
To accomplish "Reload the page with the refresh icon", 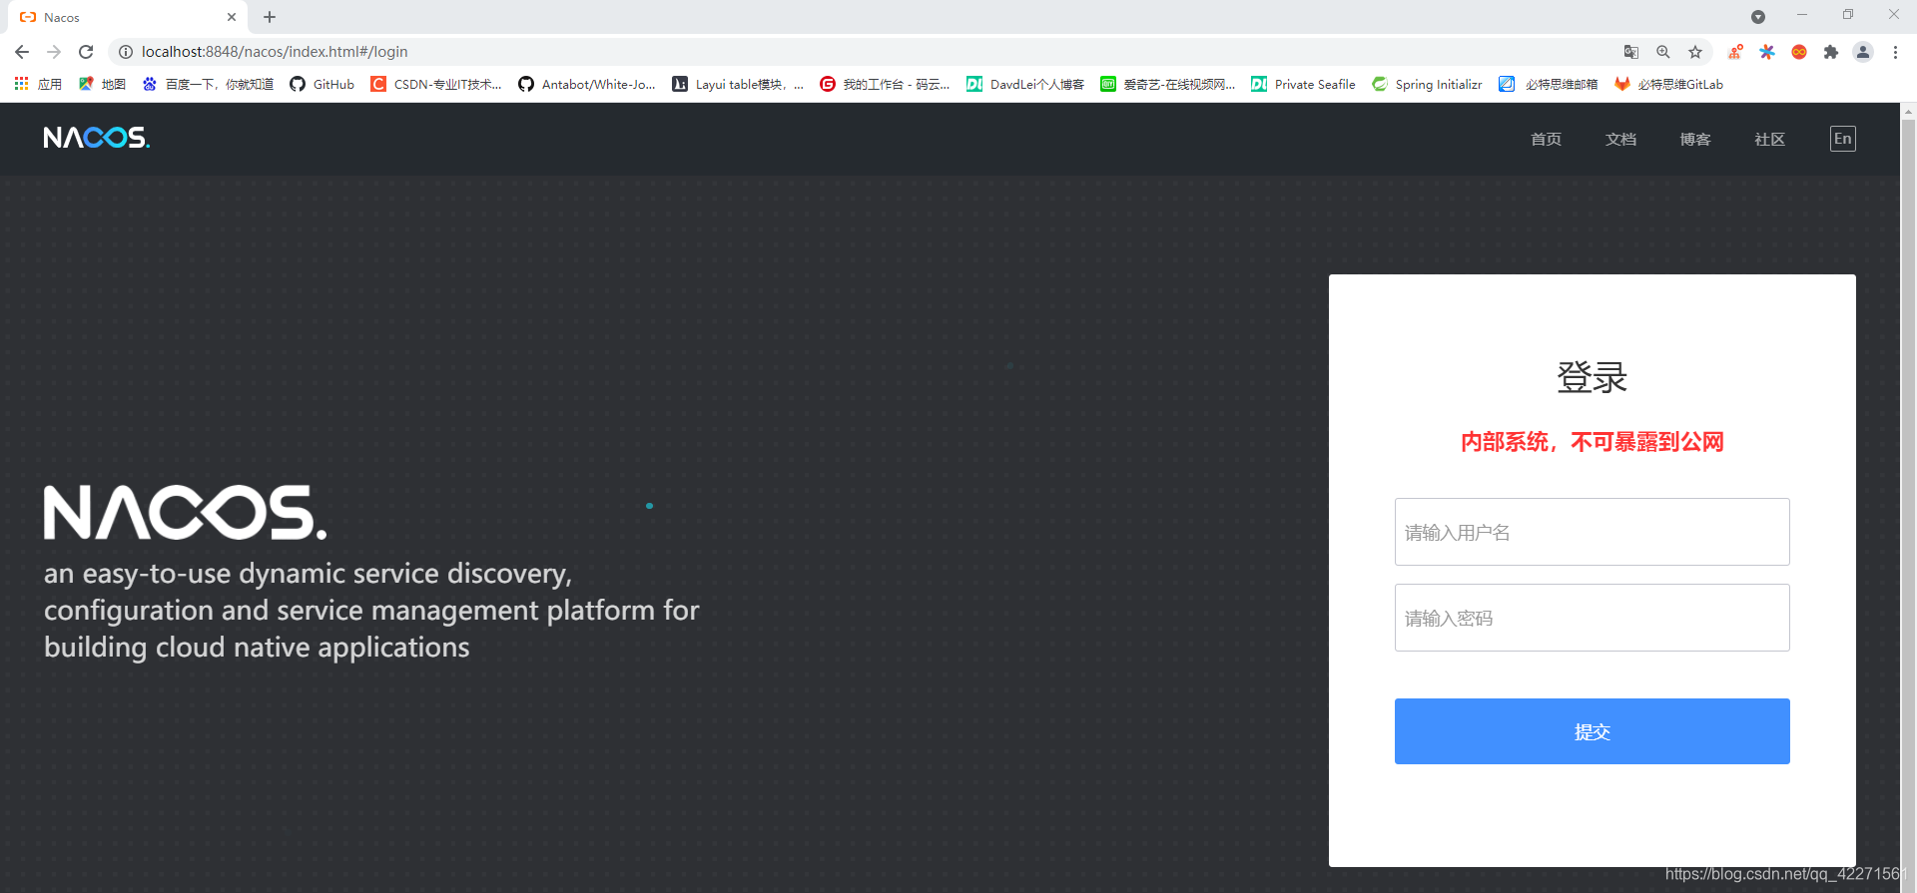I will coord(86,52).
